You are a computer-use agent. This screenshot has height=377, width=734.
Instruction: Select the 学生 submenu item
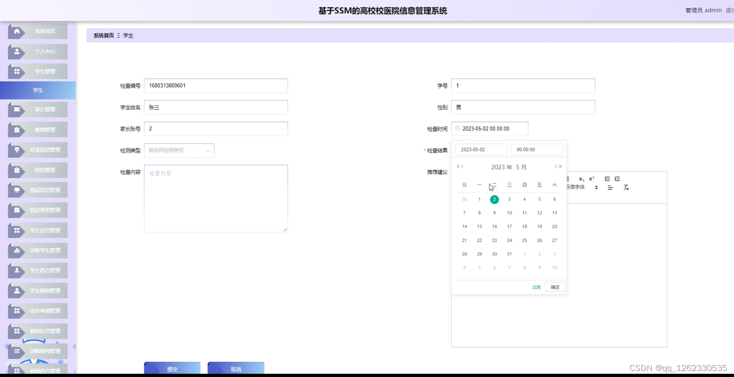coord(38,90)
